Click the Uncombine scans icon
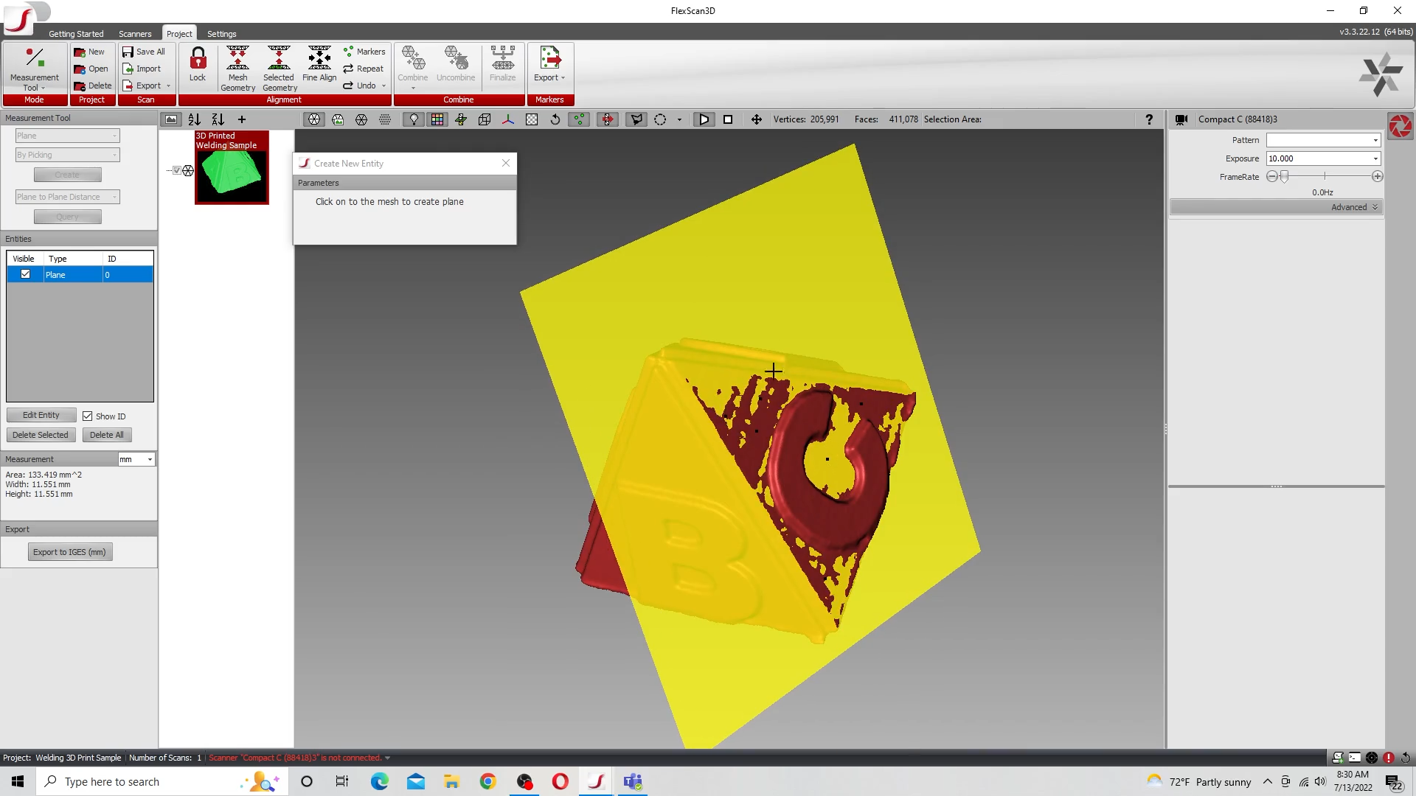Screen dimensions: 1416x796 click(456, 64)
